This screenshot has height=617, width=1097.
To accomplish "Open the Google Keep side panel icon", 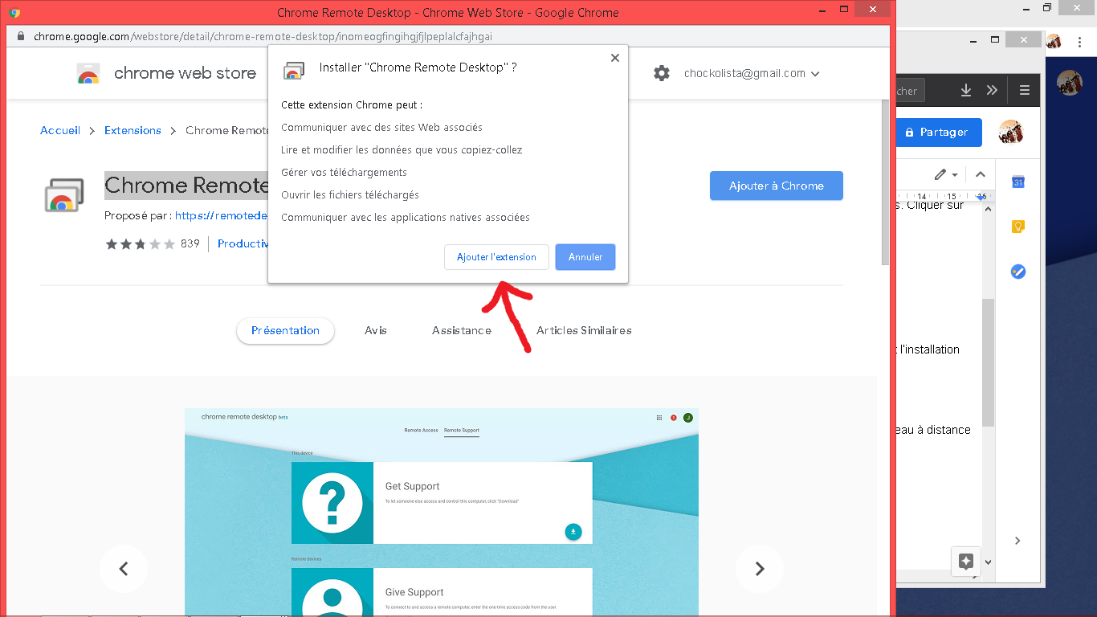I will click(1017, 227).
